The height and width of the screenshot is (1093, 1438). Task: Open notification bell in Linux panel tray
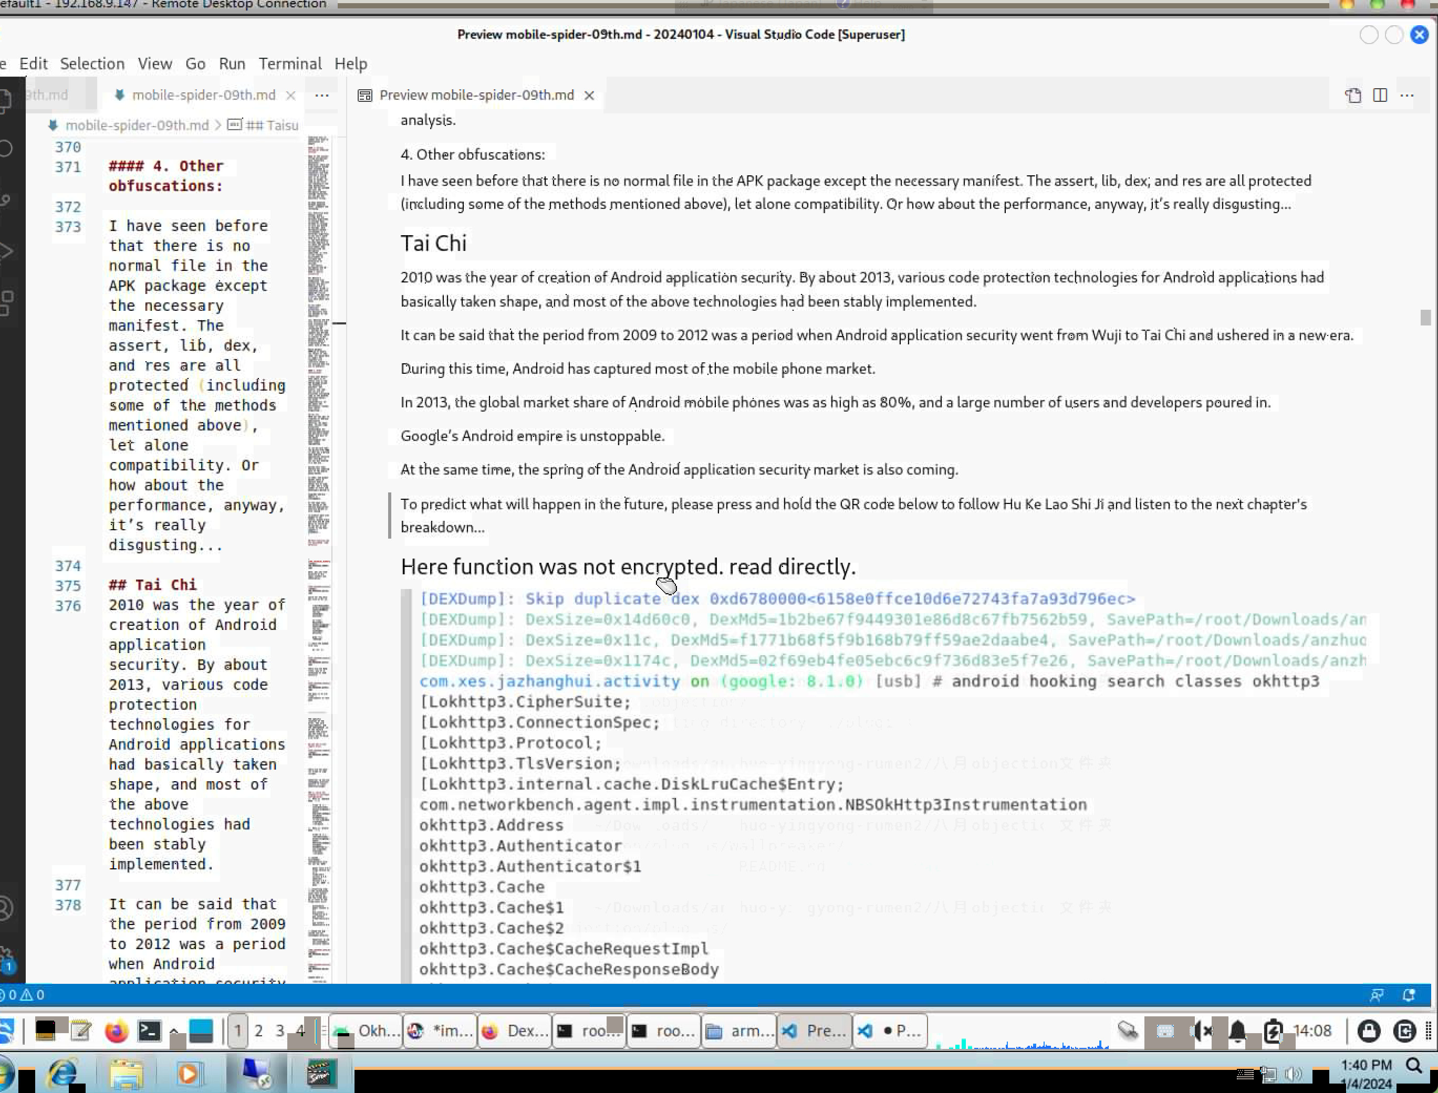coord(1237,1031)
